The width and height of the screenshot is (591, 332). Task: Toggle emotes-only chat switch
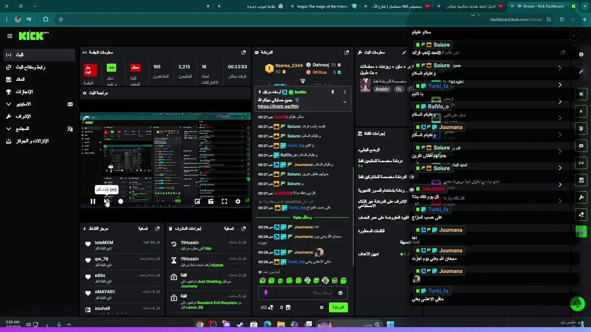[x=412, y=190]
